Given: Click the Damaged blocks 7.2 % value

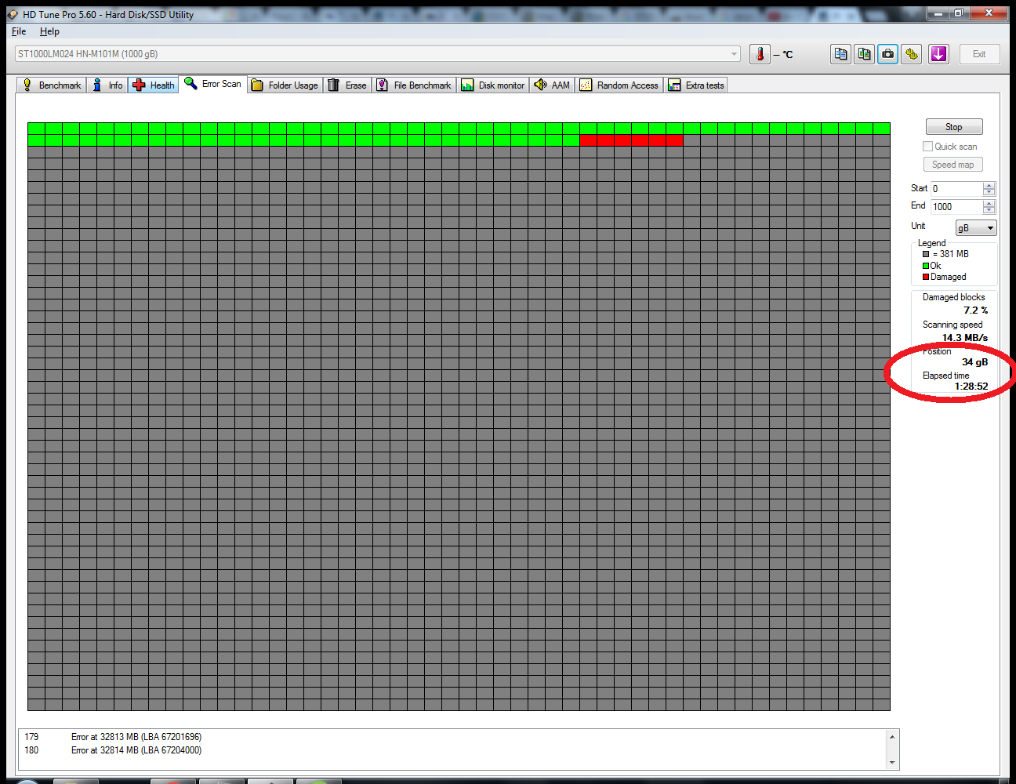Looking at the screenshot, I should [976, 310].
